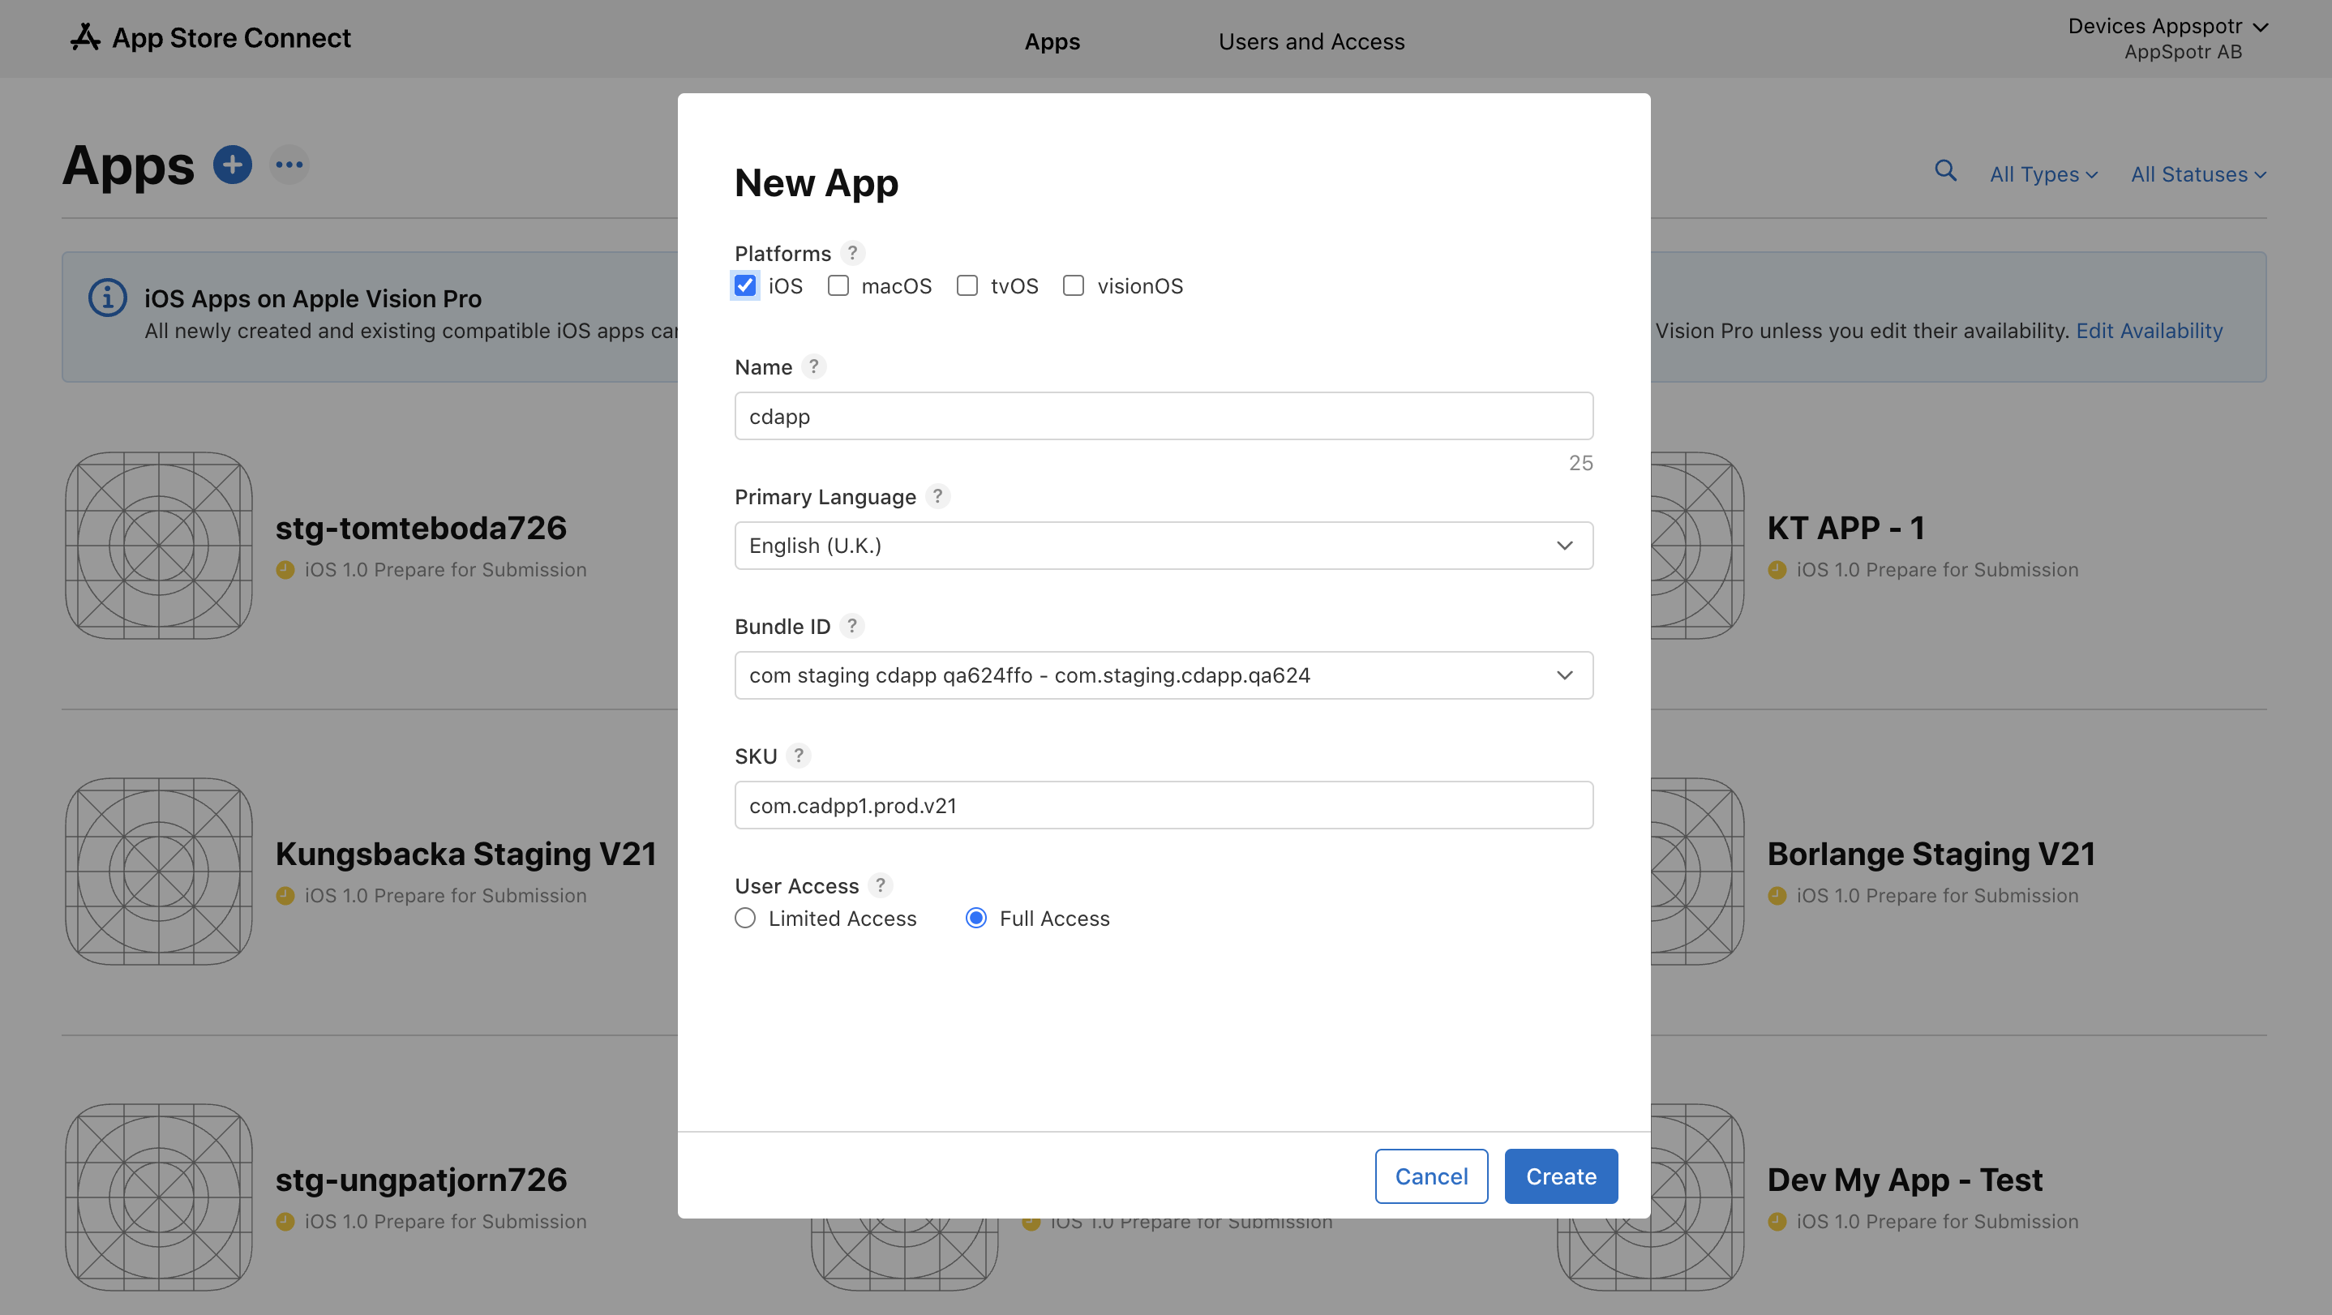The height and width of the screenshot is (1315, 2332).
Task: Uncheck the iOS platform checkbox
Action: [x=745, y=286]
